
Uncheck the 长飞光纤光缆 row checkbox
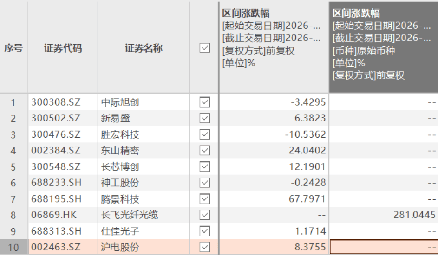204,215
